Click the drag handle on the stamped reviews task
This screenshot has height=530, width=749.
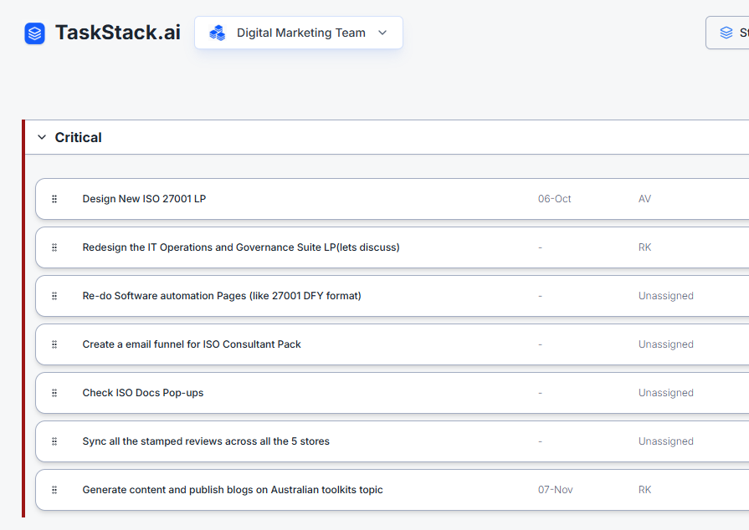[54, 441]
